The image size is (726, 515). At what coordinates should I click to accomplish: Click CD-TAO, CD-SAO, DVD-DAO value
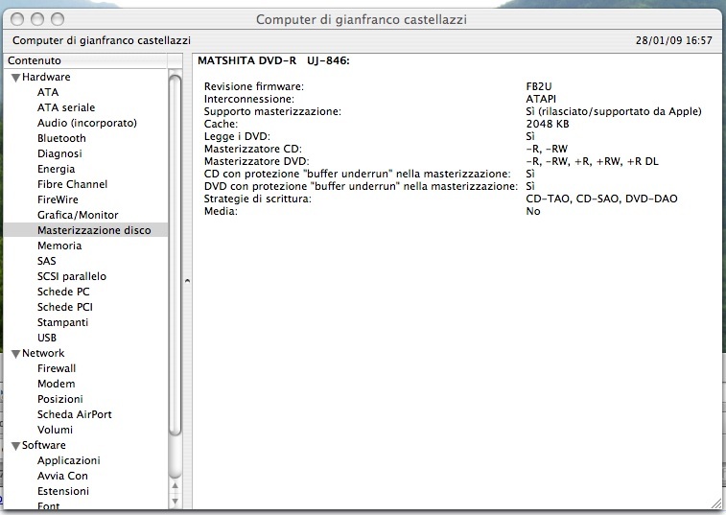click(x=602, y=199)
